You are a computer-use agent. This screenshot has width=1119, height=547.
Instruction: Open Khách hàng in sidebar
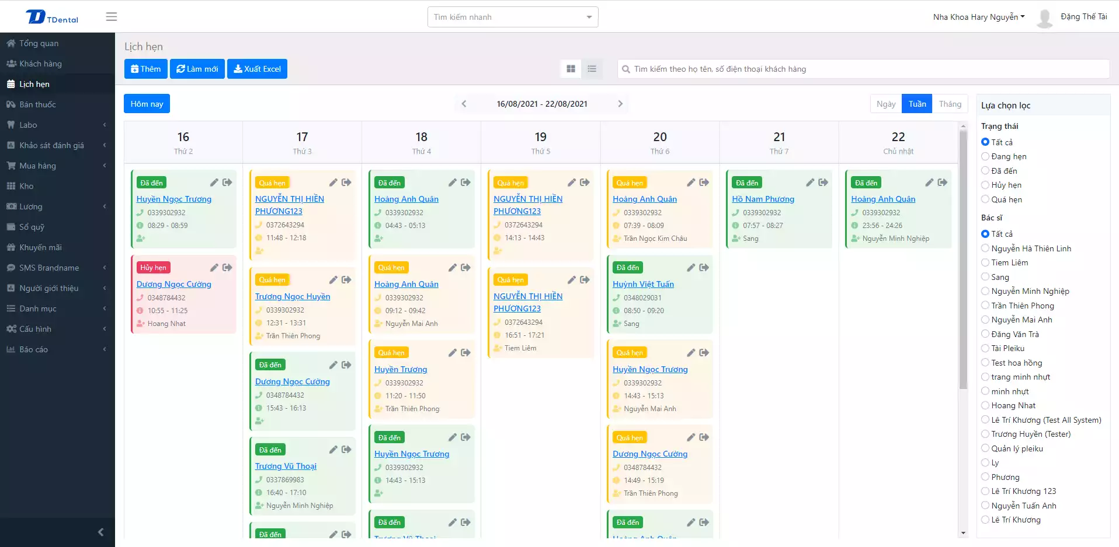point(40,64)
